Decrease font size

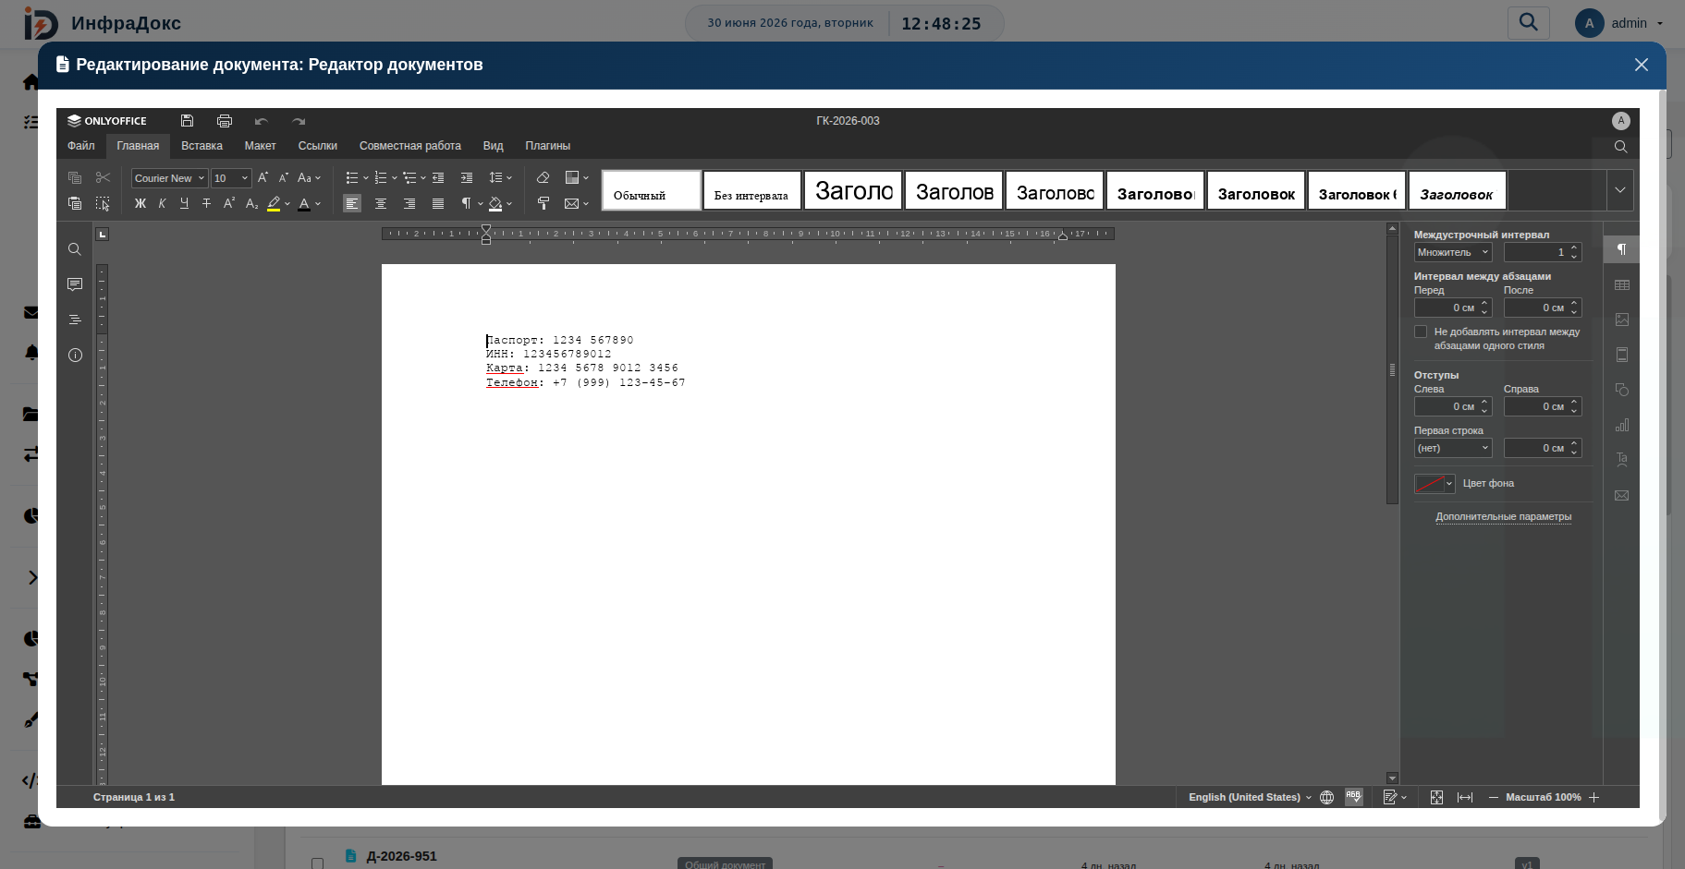coord(284,177)
